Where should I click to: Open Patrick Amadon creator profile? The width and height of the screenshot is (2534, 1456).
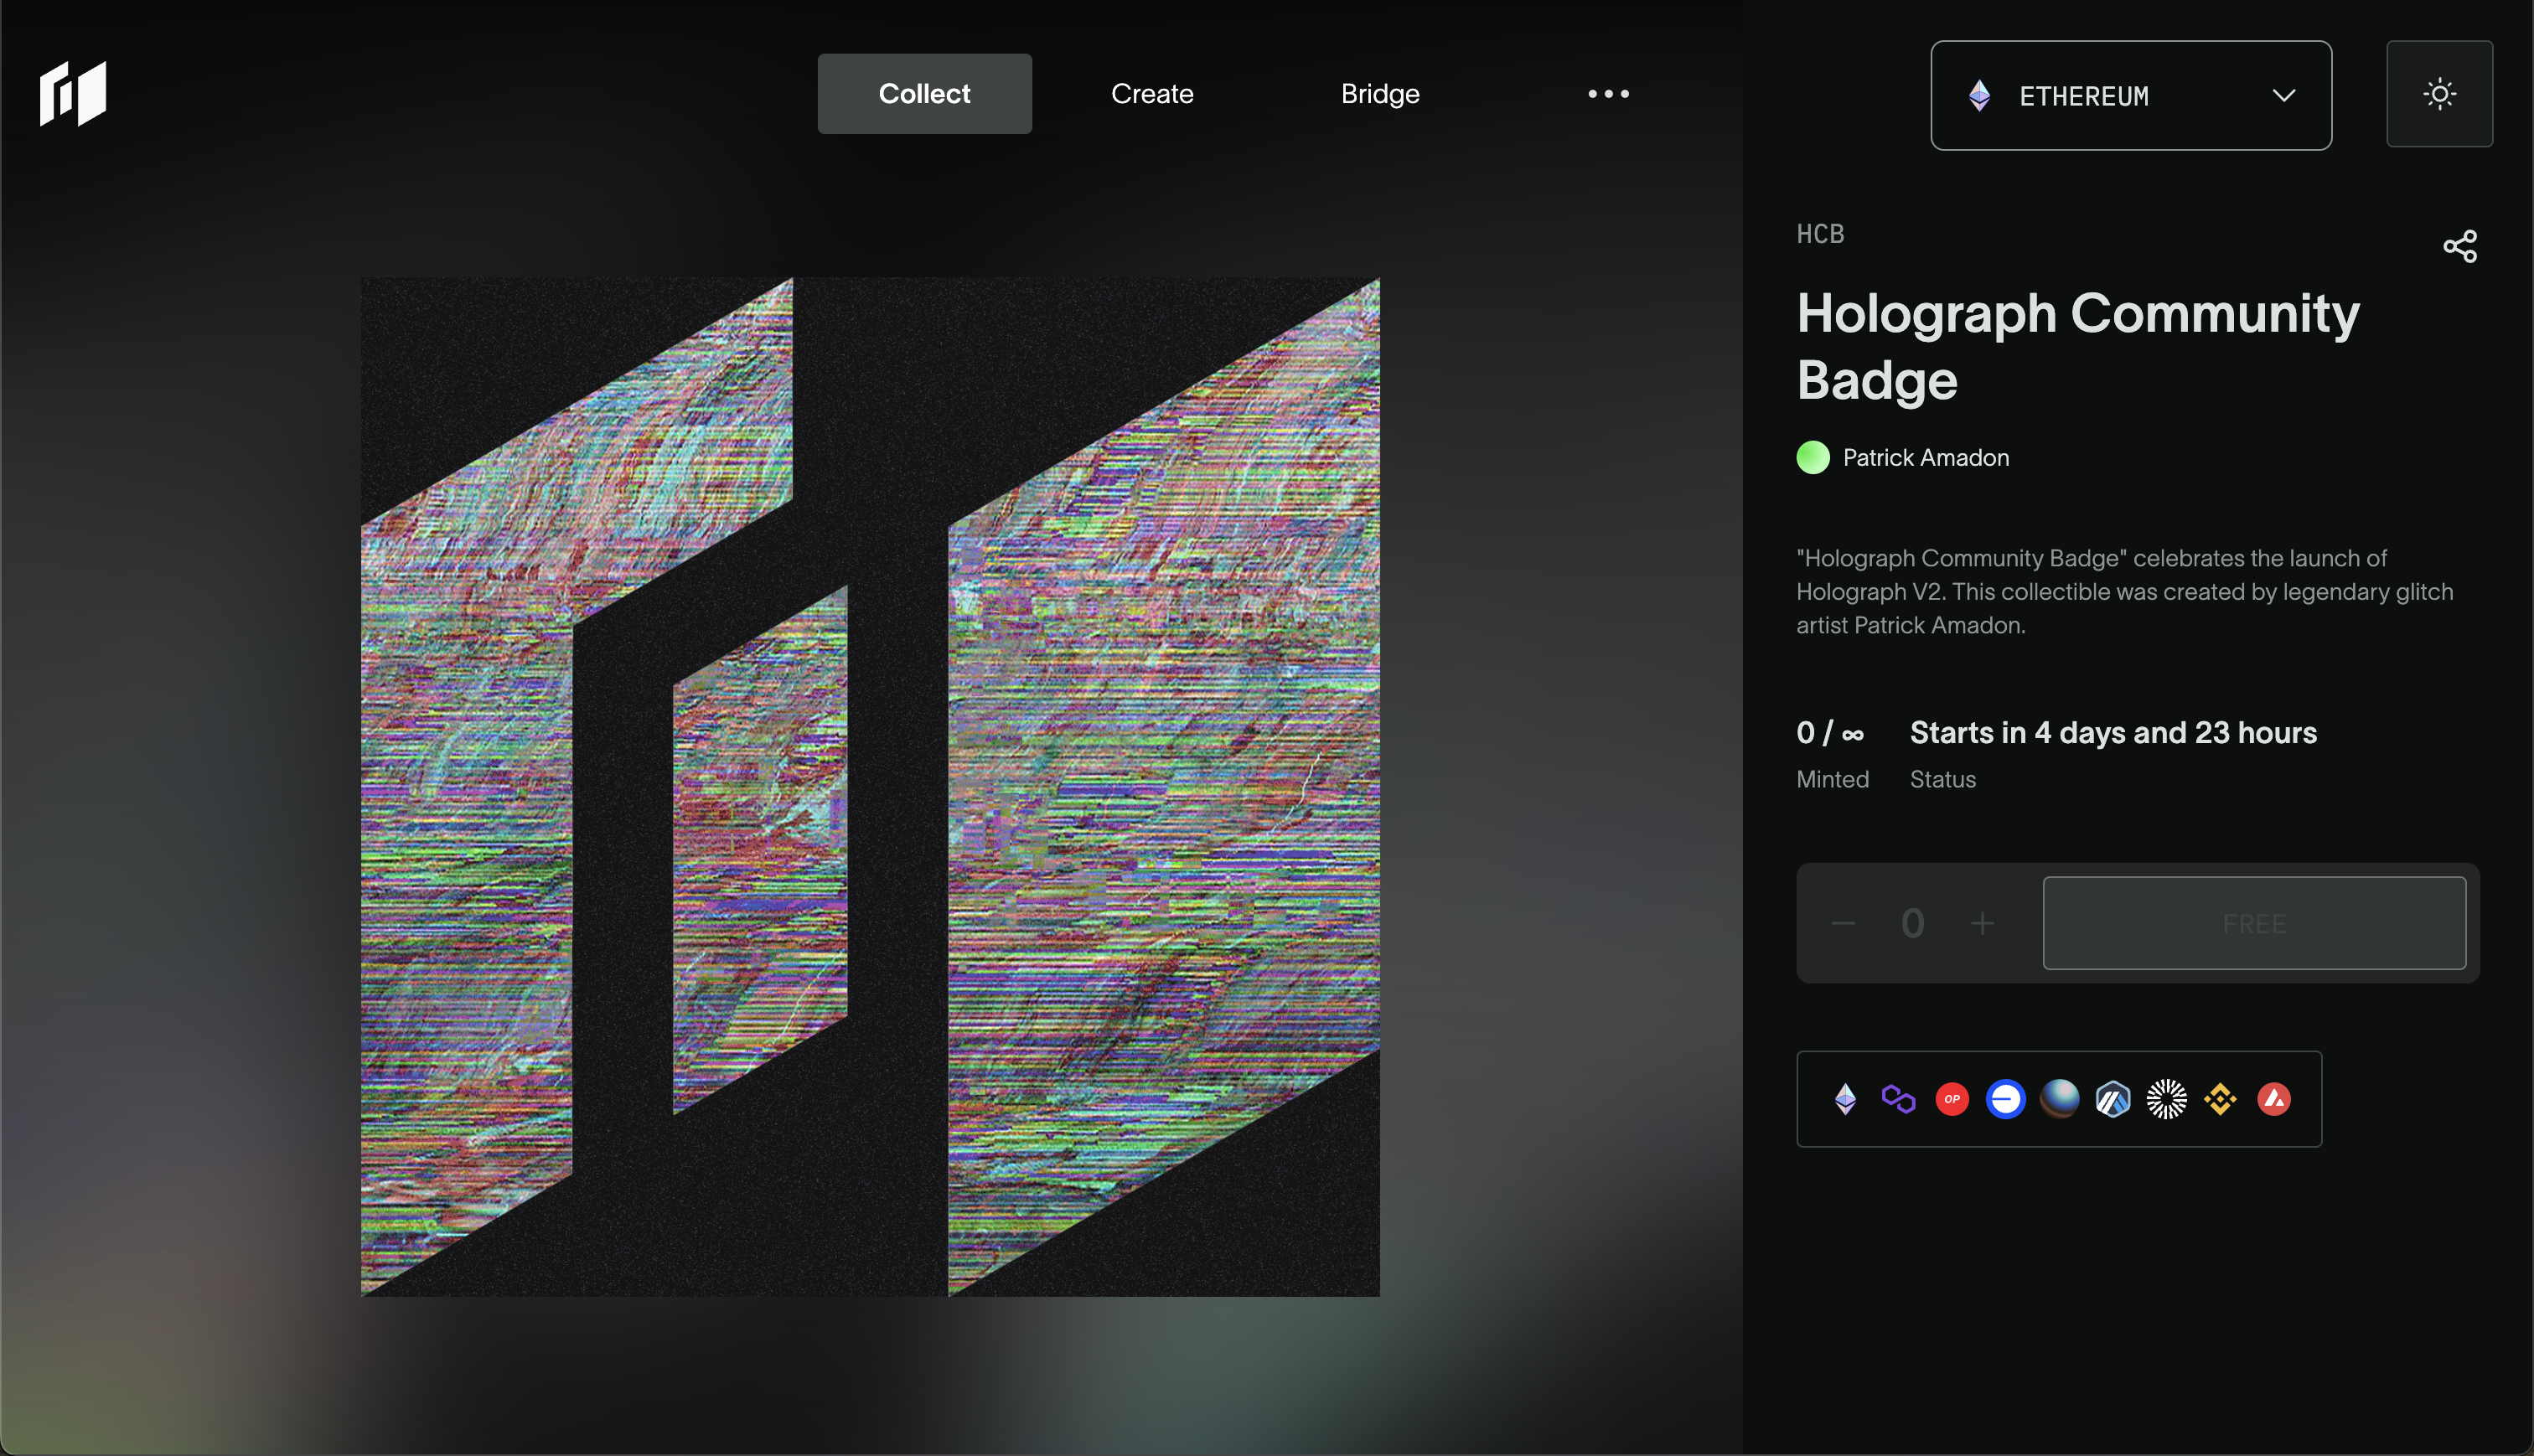[x=1925, y=458]
